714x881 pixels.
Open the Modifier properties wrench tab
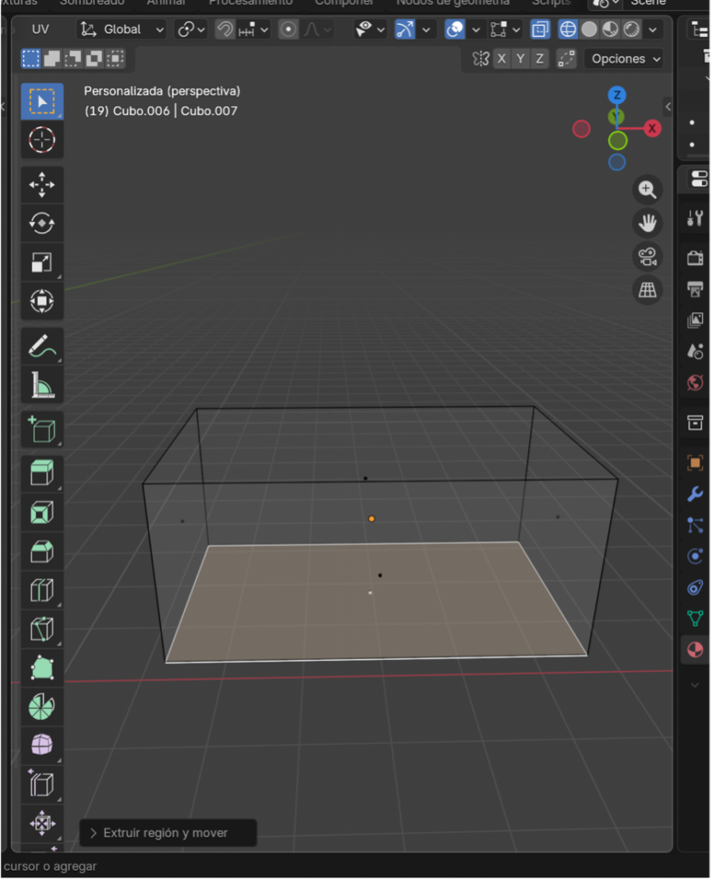pyautogui.click(x=695, y=493)
